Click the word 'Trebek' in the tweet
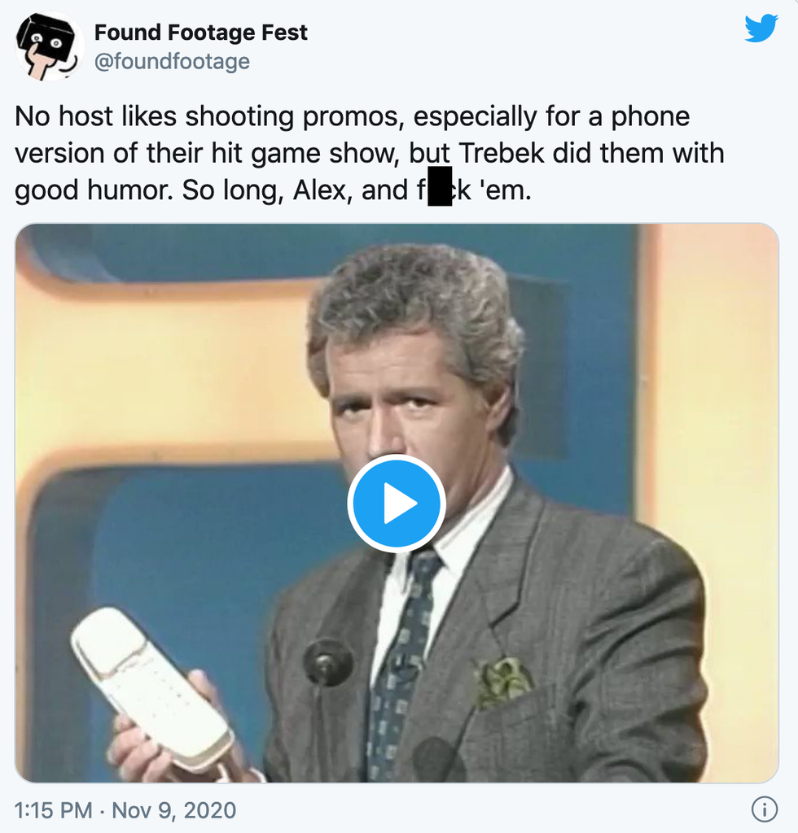 tap(502, 153)
